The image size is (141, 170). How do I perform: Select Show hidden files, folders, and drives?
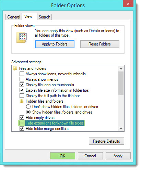point(28,112)
